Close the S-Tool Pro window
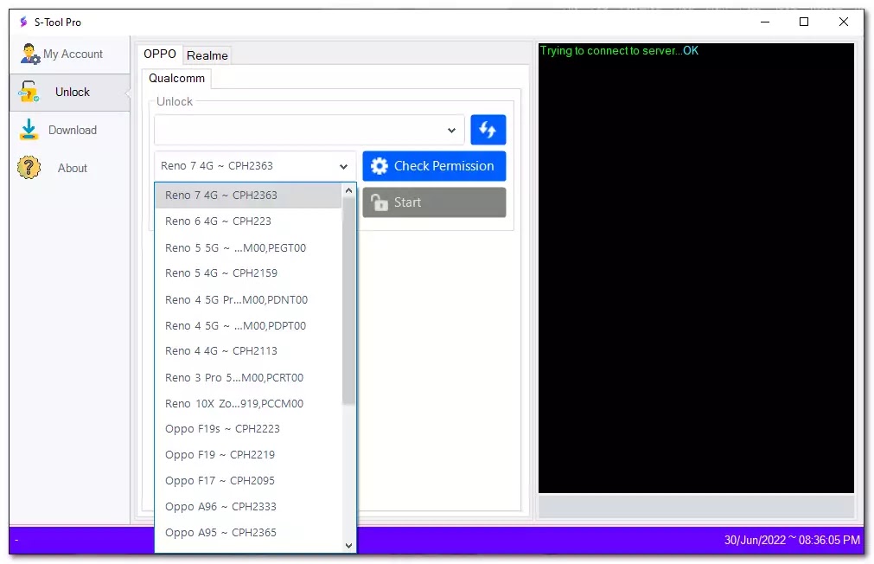Image resolution: width=874 pixels, height=564 pixels. point(844,22)
